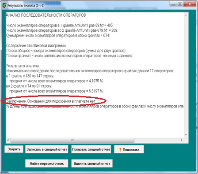Click line Результаты анализа in text area

pos(23,66)
